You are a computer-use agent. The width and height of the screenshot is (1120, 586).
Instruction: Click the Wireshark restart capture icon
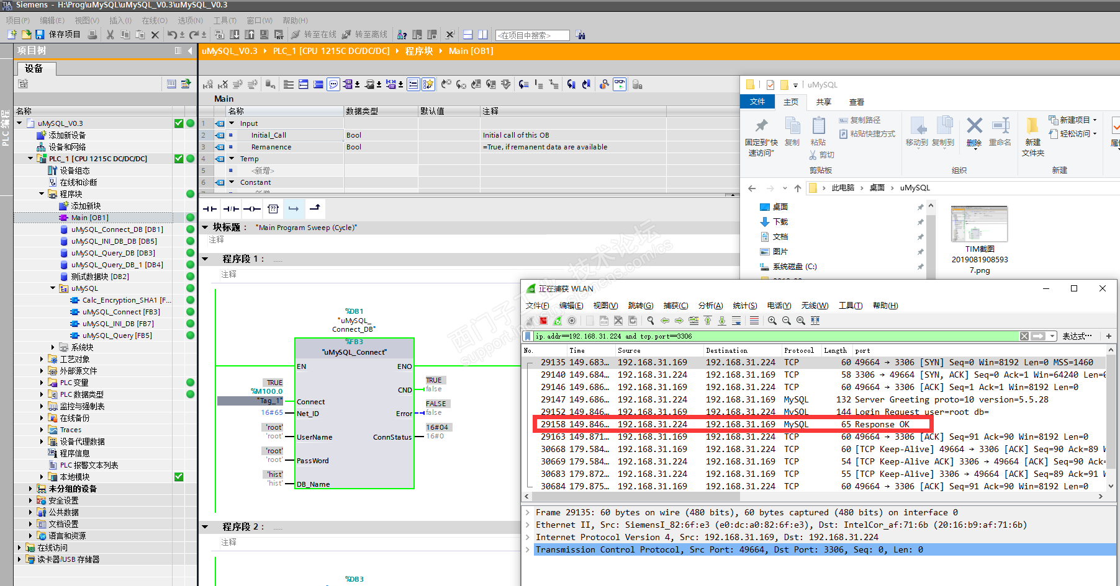click(558, 321)
